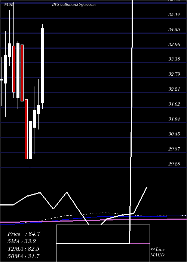Click the 33.96 price axis label
This screenshot has width=187, height=262.
coord(174,45)
